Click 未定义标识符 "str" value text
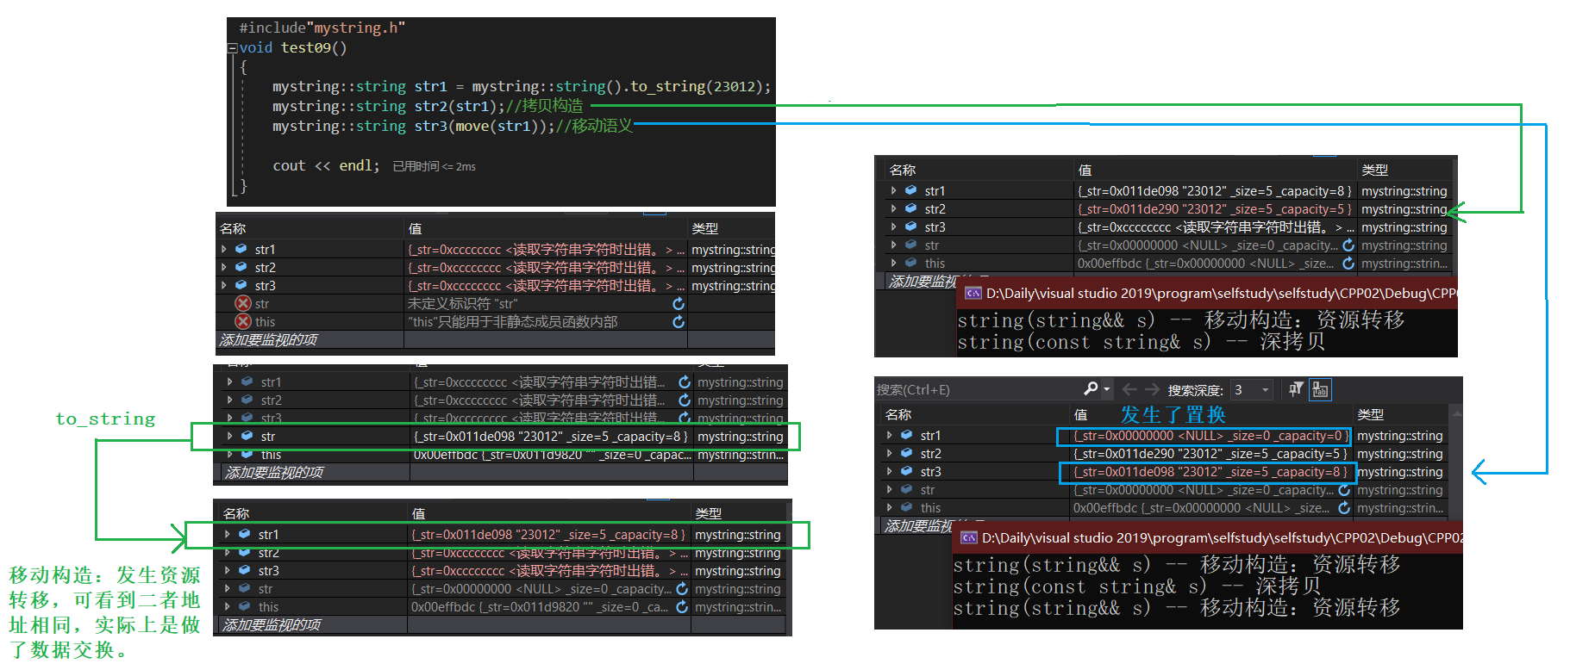Viewport: 1570px width, 670px height. pyautogui.click(x=462, y=303)
